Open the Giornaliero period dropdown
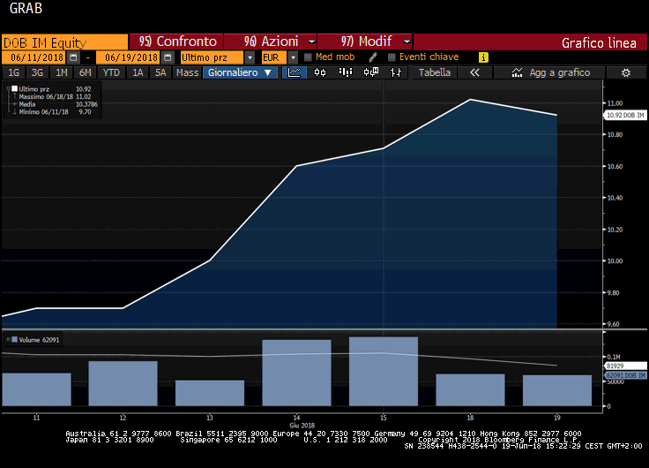 242,72
